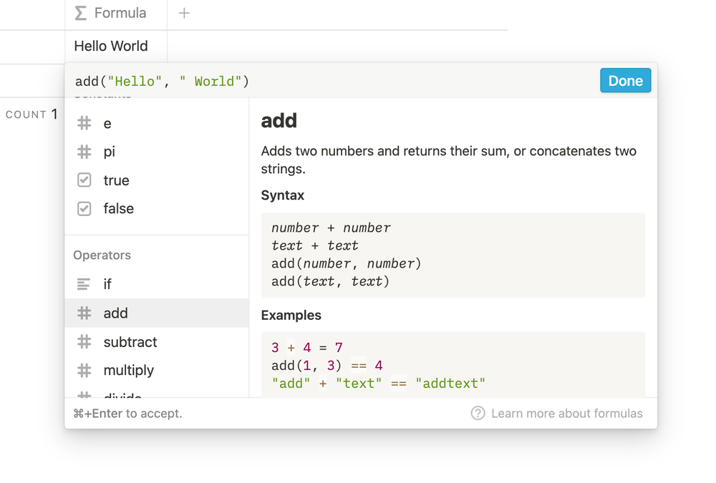The width and height of the screenshot is (716, 483).
Task: Click the add heading in documentation
Action: point(279,121)
